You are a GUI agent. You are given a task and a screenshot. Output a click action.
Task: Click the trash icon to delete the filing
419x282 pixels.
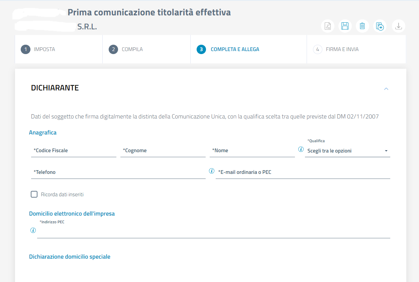[x=362, y=26]
